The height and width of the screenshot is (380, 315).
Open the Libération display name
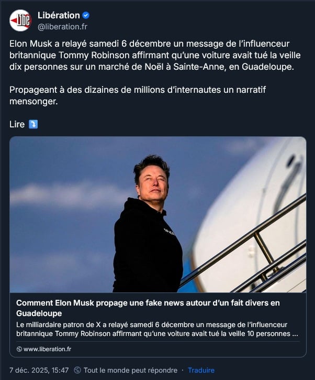pos(59,16)
